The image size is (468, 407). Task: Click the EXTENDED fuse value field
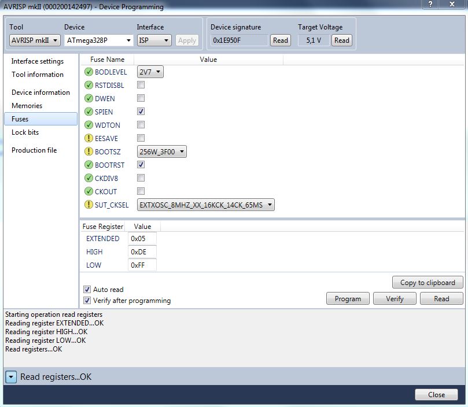(x=142, y=238)
